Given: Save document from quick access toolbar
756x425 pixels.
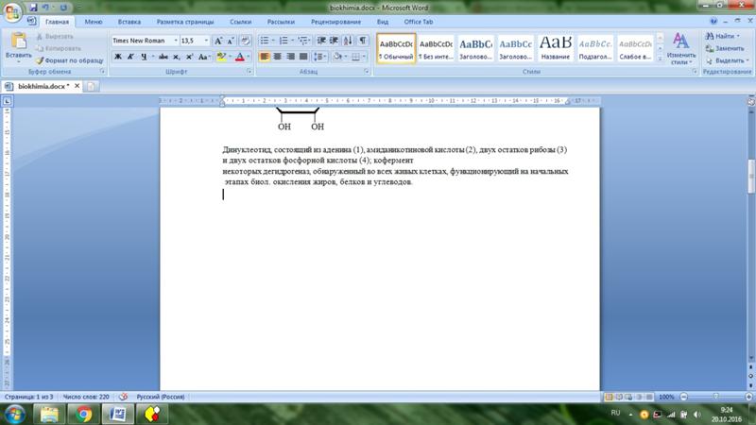Looking at the screenshot, I should point(33,8).
